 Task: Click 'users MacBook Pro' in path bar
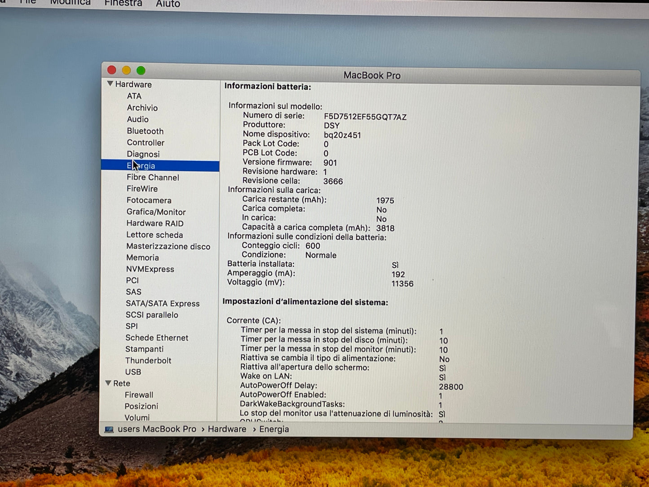point(157,429)
